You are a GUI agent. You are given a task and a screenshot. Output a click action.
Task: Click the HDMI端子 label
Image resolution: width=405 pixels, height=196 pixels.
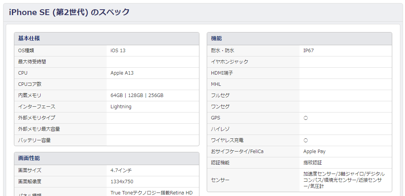(222, 73)
